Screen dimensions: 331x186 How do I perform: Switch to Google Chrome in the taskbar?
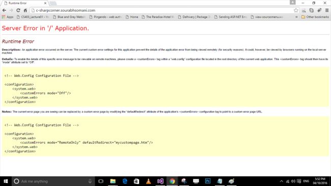click(172, 181)
